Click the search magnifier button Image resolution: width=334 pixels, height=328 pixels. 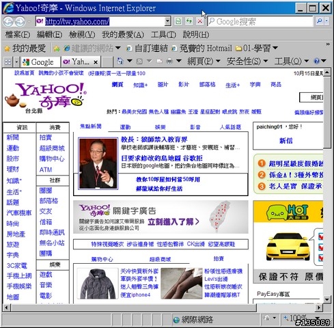(x=320, y=21)
